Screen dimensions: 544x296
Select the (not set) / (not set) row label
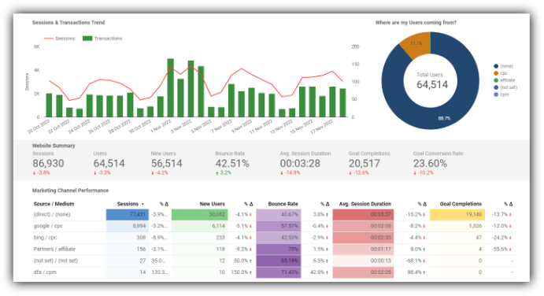click(x=56, y=261)
